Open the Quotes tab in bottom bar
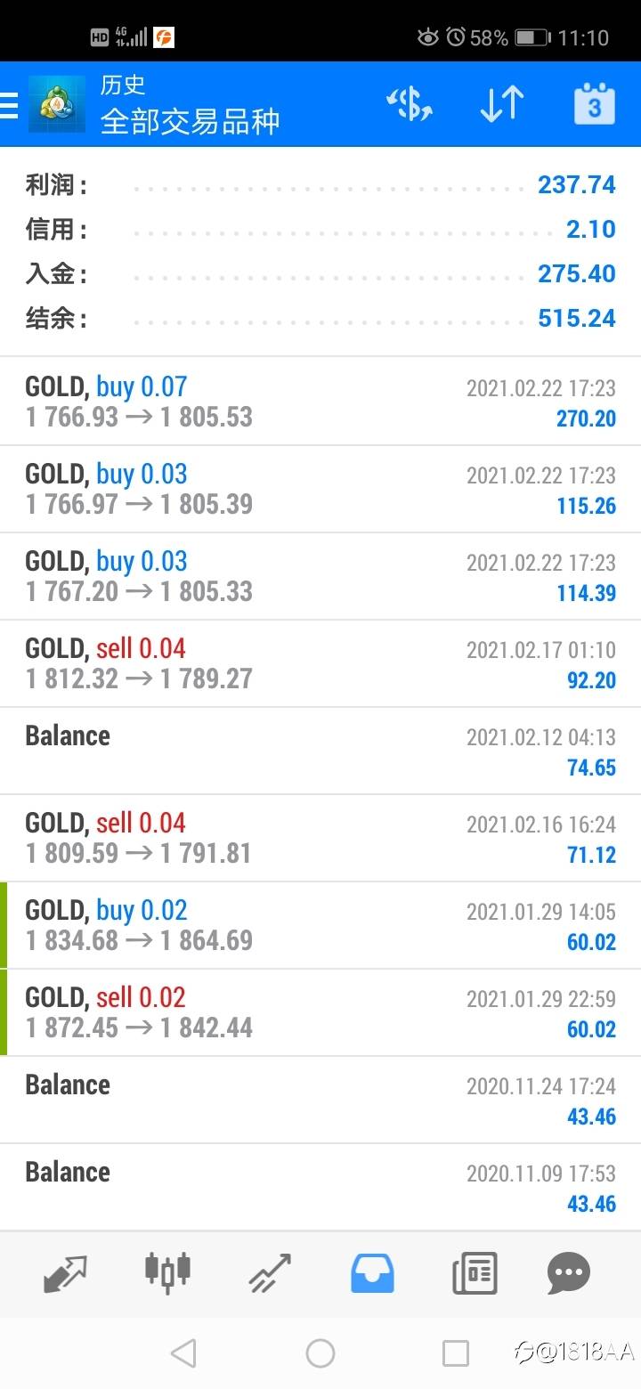 [x=65, y=1273]
